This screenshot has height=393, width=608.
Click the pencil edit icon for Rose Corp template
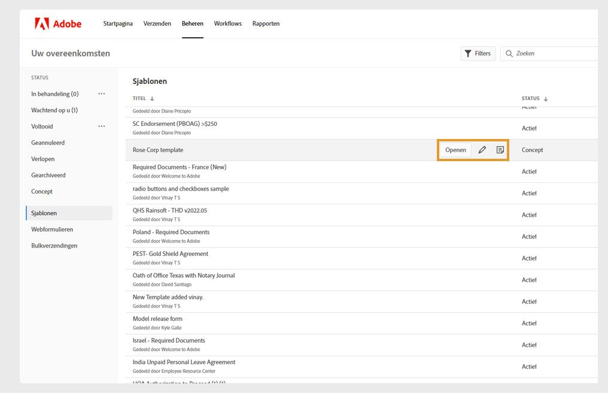[x=482, y=150]
